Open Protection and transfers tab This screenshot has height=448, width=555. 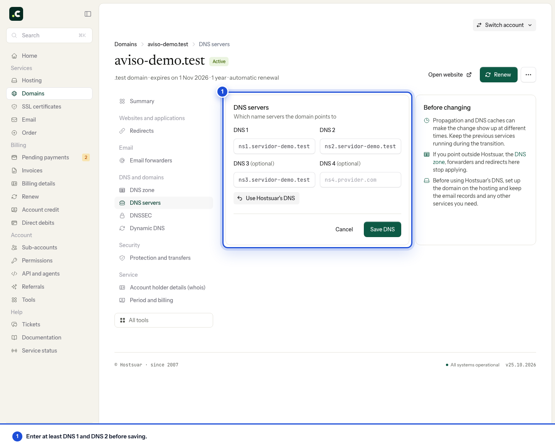pos(164,258)
